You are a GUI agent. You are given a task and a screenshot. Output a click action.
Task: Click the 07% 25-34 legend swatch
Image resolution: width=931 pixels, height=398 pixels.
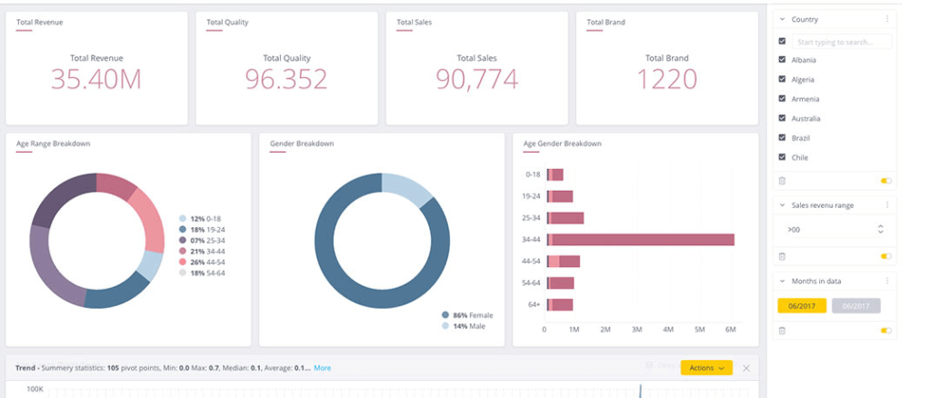click(x=182, y=240)
